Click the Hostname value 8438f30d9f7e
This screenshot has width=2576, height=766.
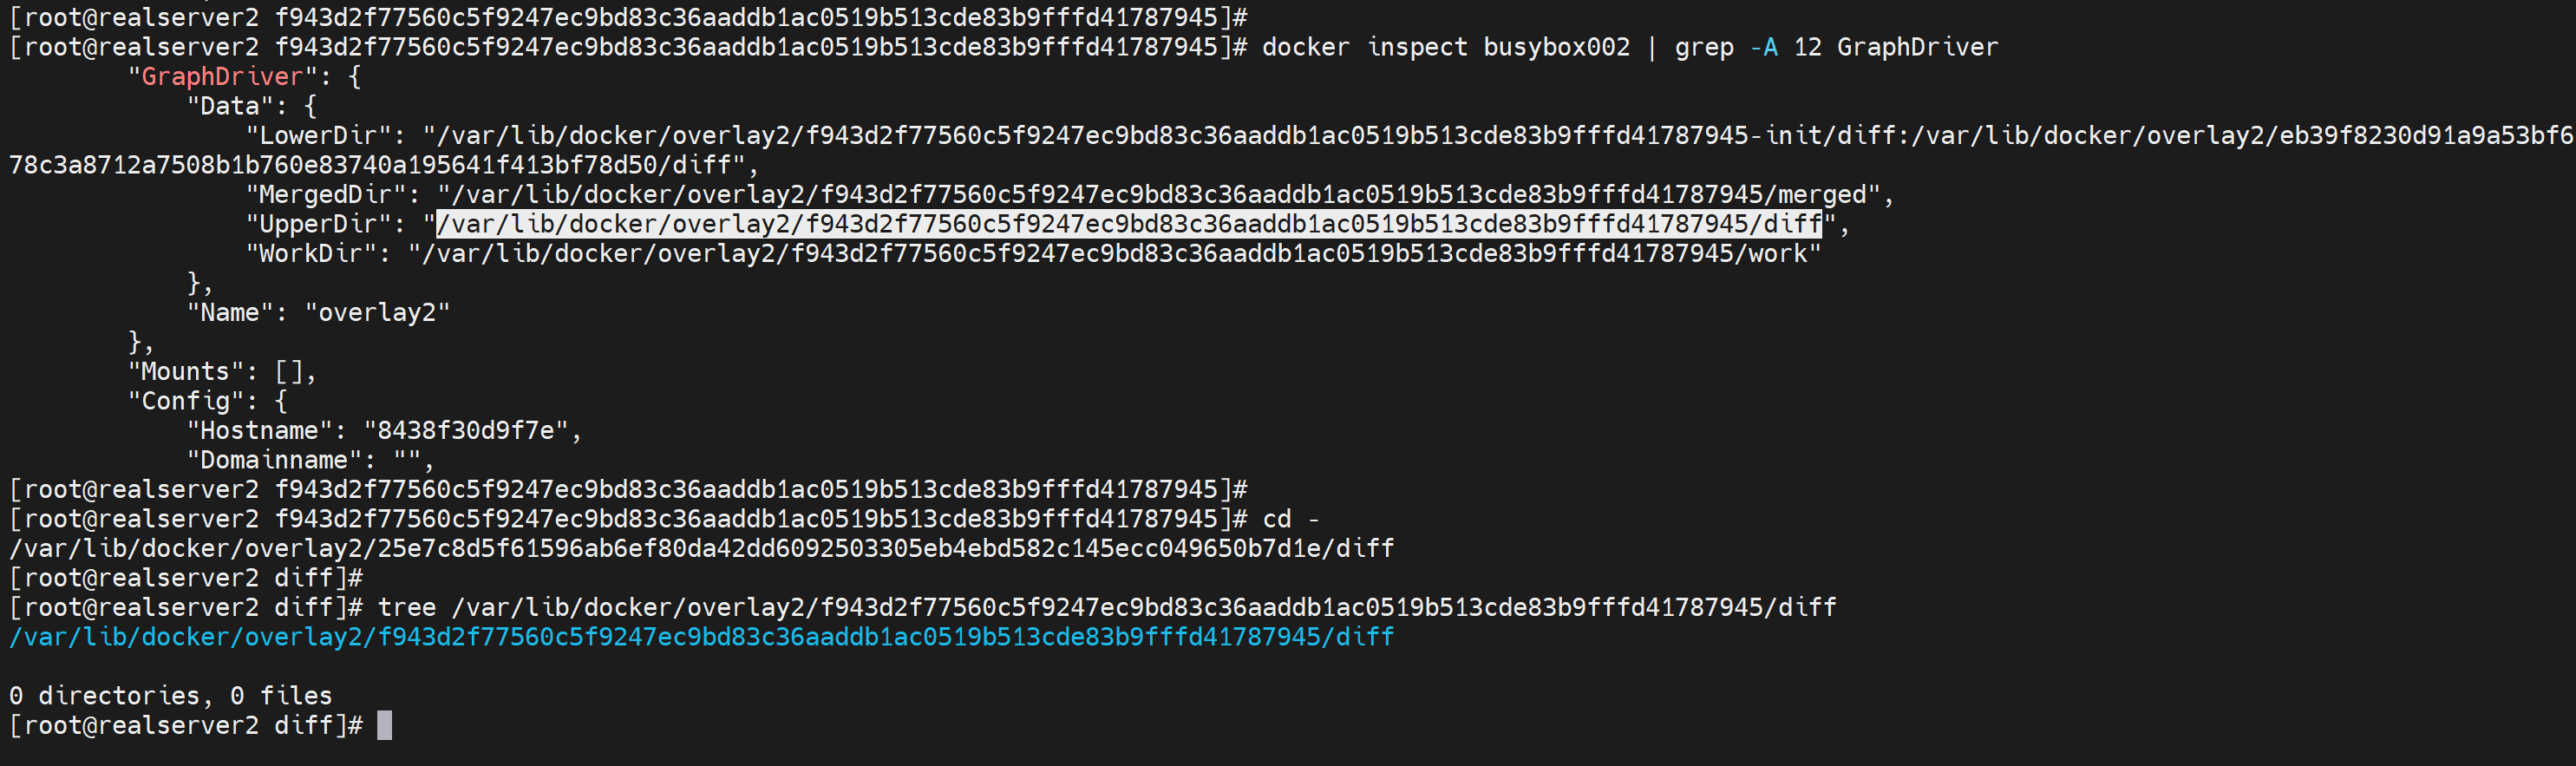click(465, 431)
